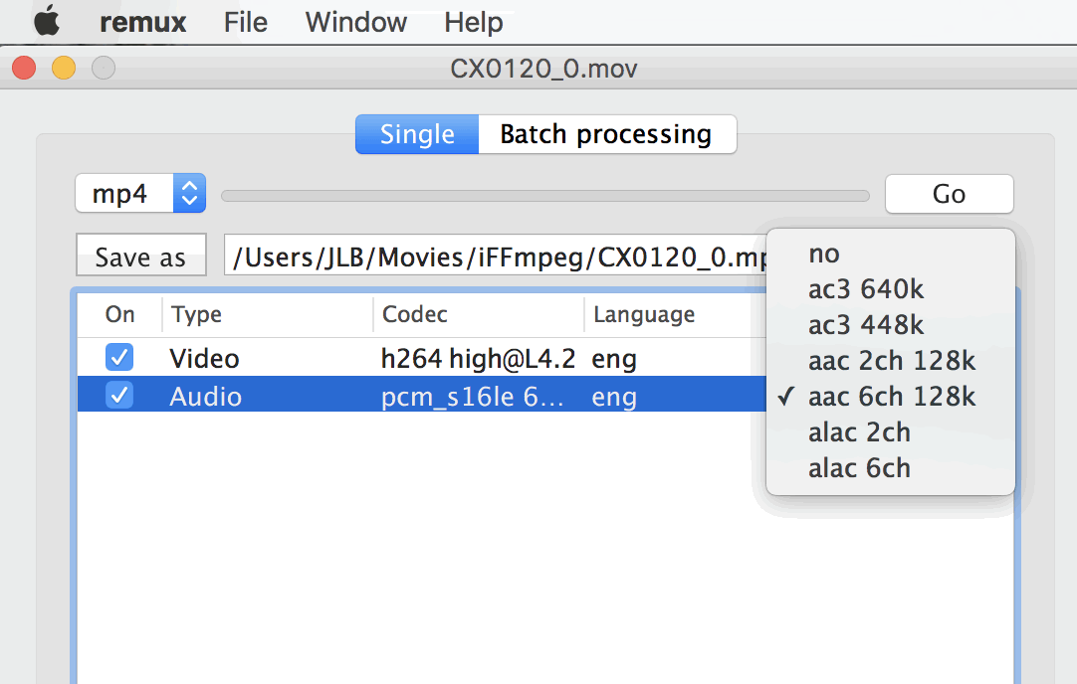This screenshot has width=1077, height=684.
Task: Close the CX0120_0.mov window
Action: pos(24,68)
